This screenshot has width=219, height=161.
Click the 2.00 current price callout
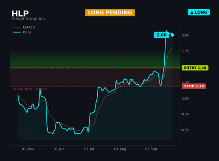[162, 35]
